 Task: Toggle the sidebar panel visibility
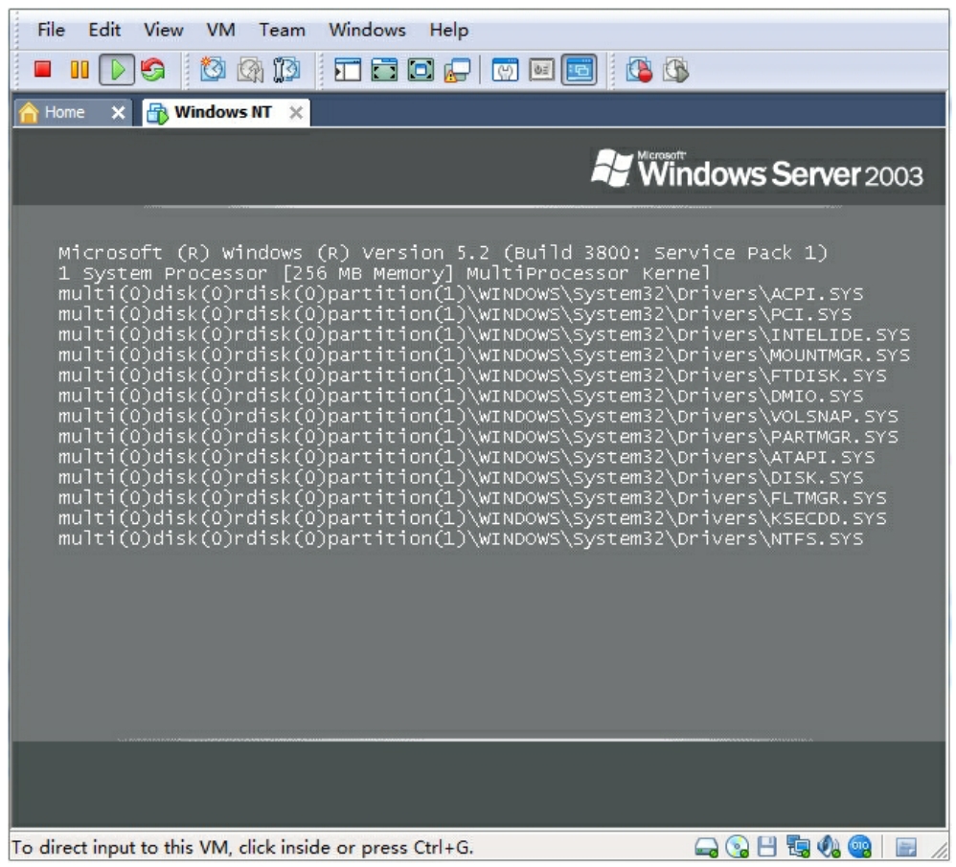[x=347, y=70]
